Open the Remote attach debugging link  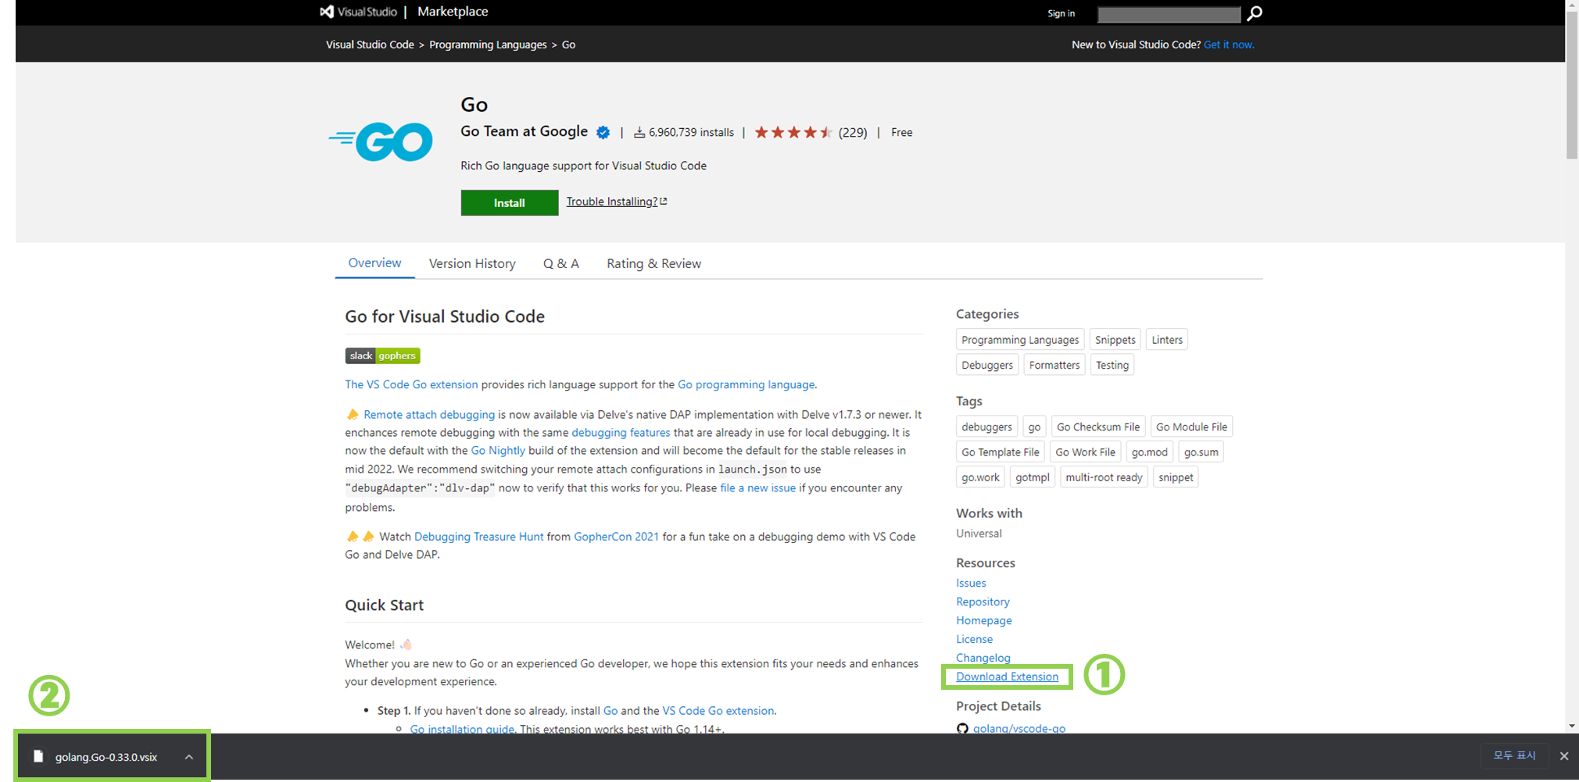coord(429,415)
